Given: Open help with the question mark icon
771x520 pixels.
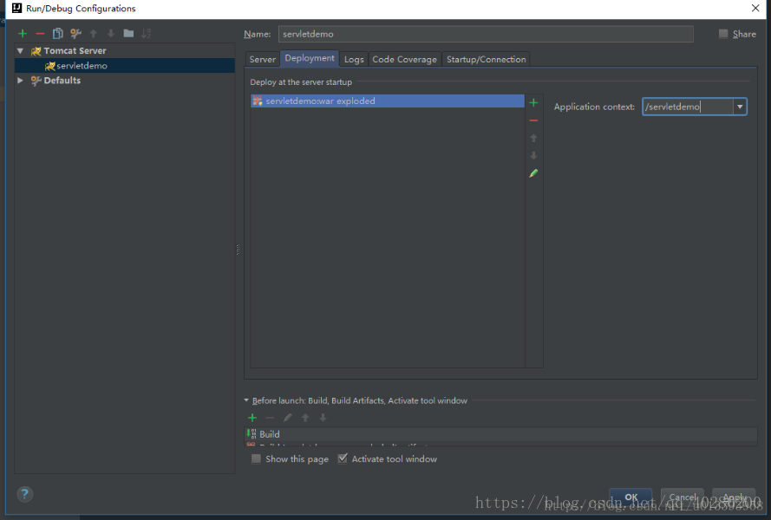Looking at the screenshot, I should pos(24,494).
